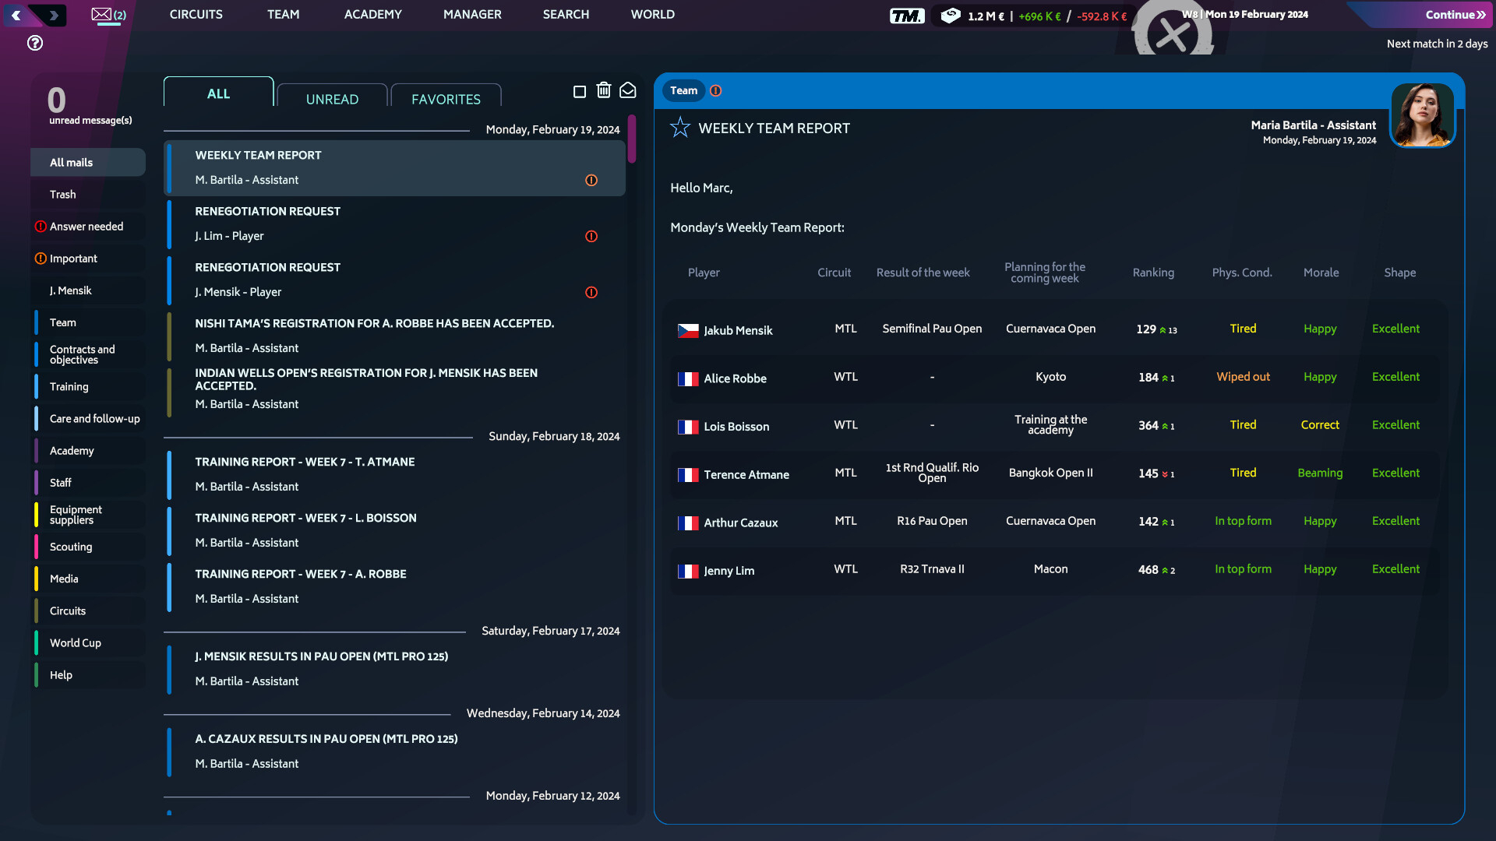
Task: Click the important exclamation icon on renegotiation request
Action: coord(591,236)
